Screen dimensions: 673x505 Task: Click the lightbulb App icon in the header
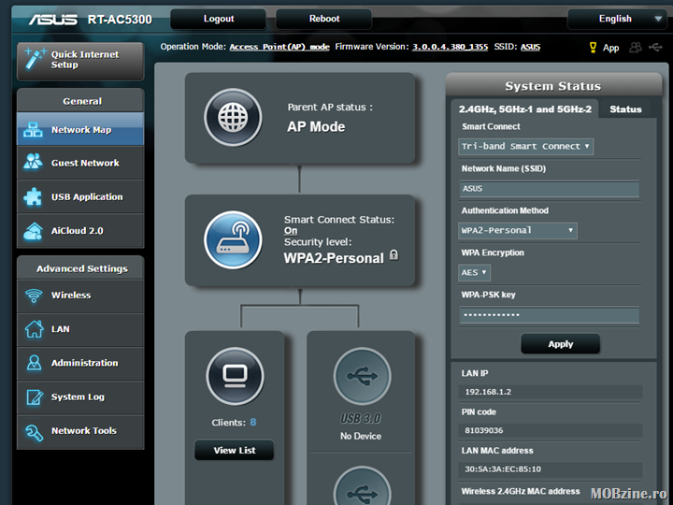593,48
